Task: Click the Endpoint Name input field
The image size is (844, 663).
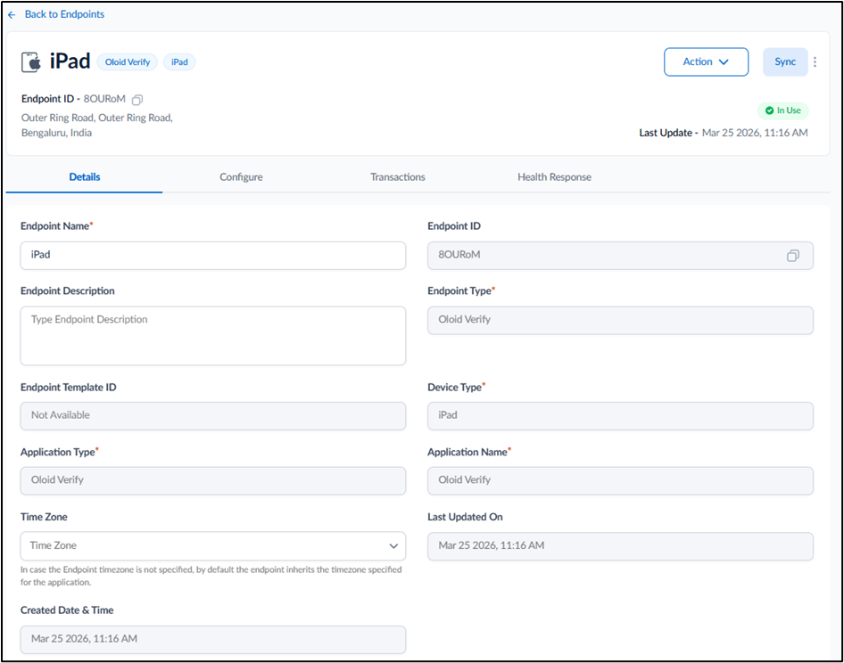Action: tap(213, 256)
